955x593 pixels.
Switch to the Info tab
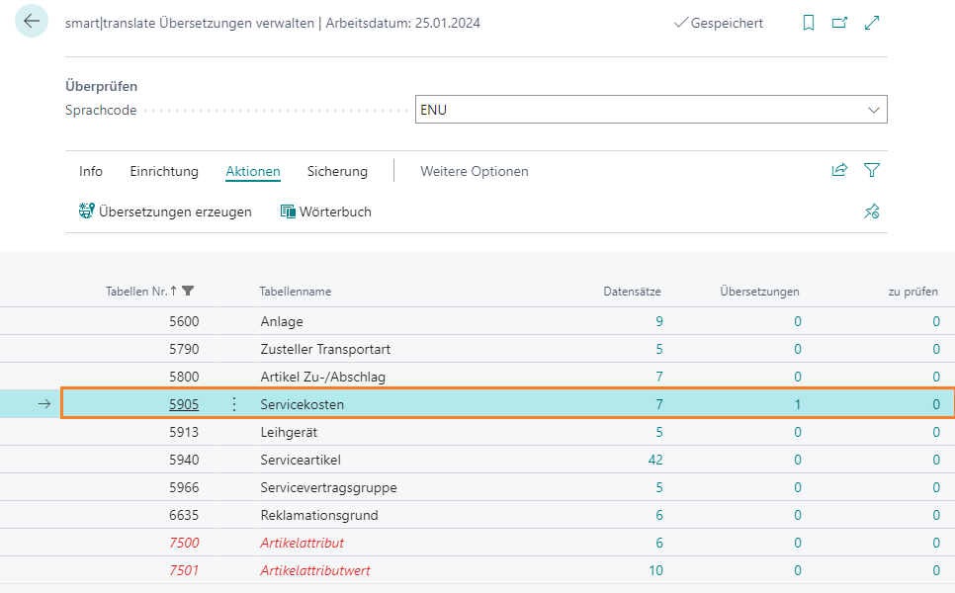(91, 172)
